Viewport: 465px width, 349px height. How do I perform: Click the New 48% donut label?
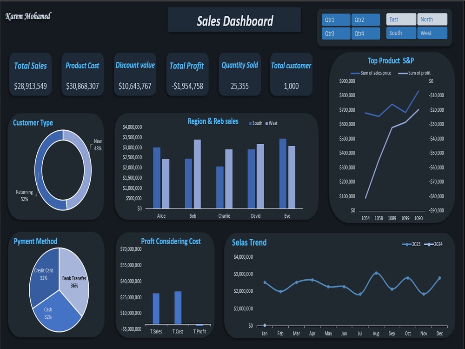point(98,145)
